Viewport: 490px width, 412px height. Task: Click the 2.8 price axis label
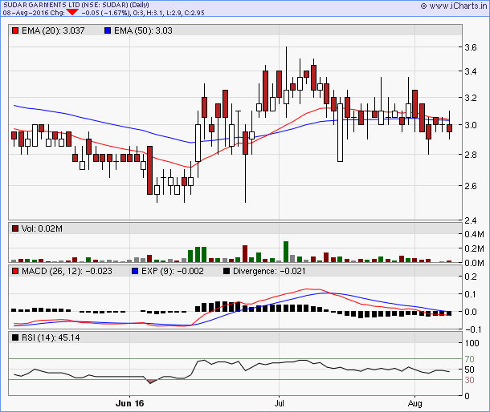pos(470,155)
